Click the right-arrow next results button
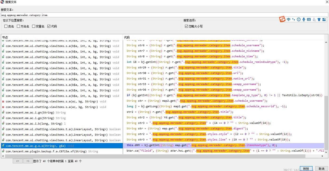 28,161
